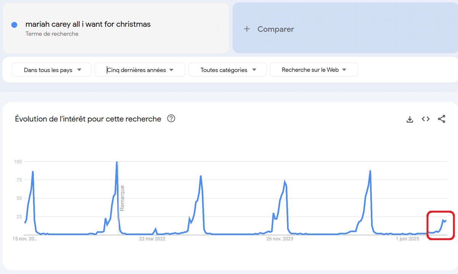
Task: Click the 75 y-axis label
Action: pos(18,180)
